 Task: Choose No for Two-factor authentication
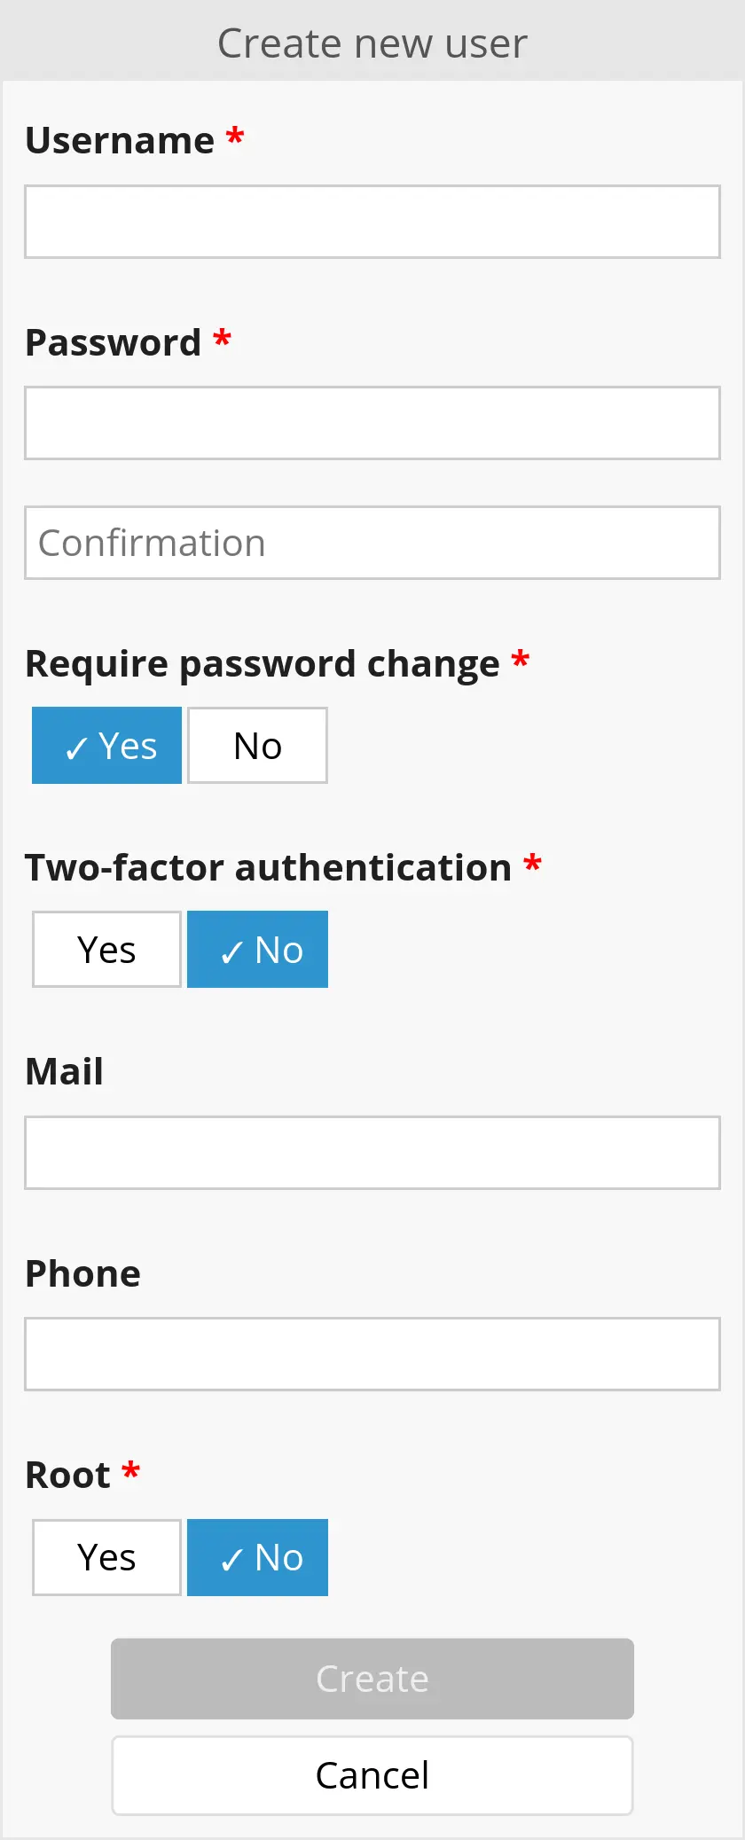point(257,950)
